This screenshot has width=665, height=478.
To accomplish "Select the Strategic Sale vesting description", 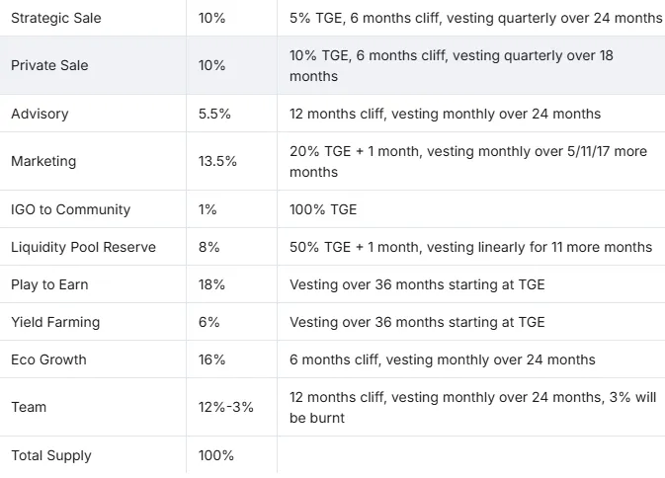I will point(475,19).
